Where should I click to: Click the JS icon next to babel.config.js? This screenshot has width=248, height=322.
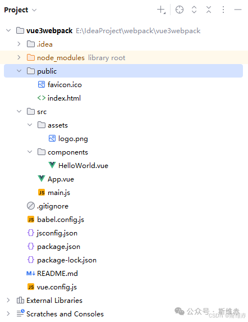31,220
